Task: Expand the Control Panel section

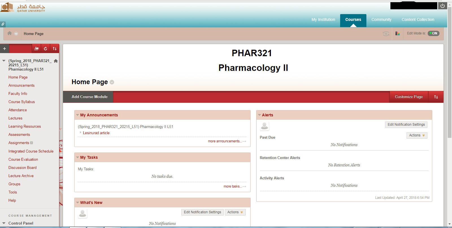Action: (x=4, y=223)
